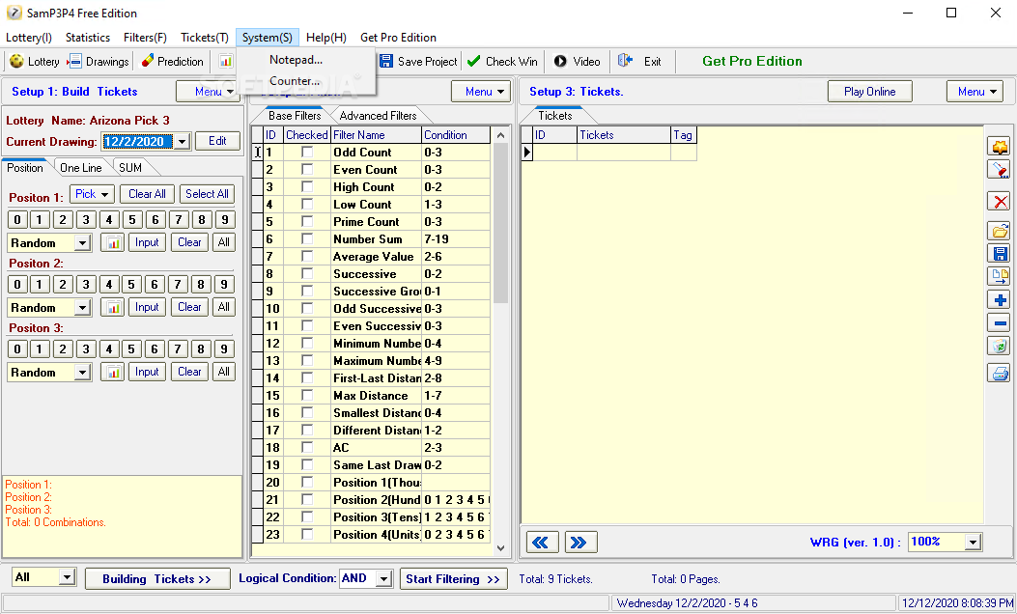
Task: Go to previous tickets page arrow
Action: (x=542, y=542)
